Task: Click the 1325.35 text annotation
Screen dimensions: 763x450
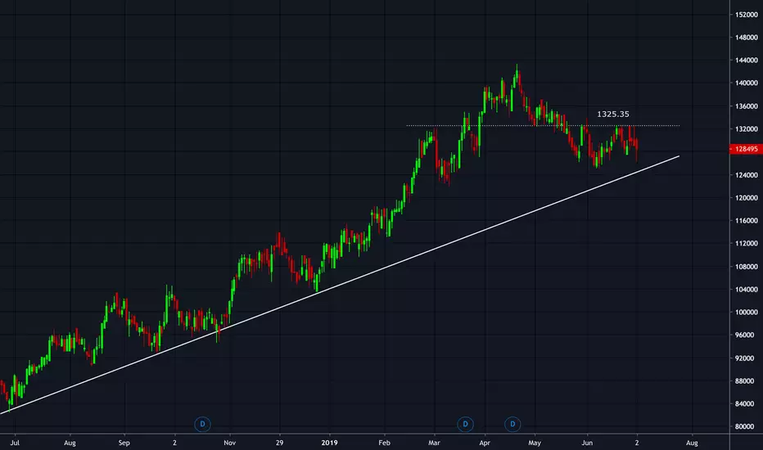Action: point(612,114)
